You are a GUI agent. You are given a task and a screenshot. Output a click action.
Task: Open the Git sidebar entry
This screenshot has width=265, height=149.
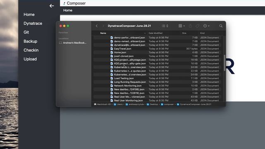coord(26,32)
